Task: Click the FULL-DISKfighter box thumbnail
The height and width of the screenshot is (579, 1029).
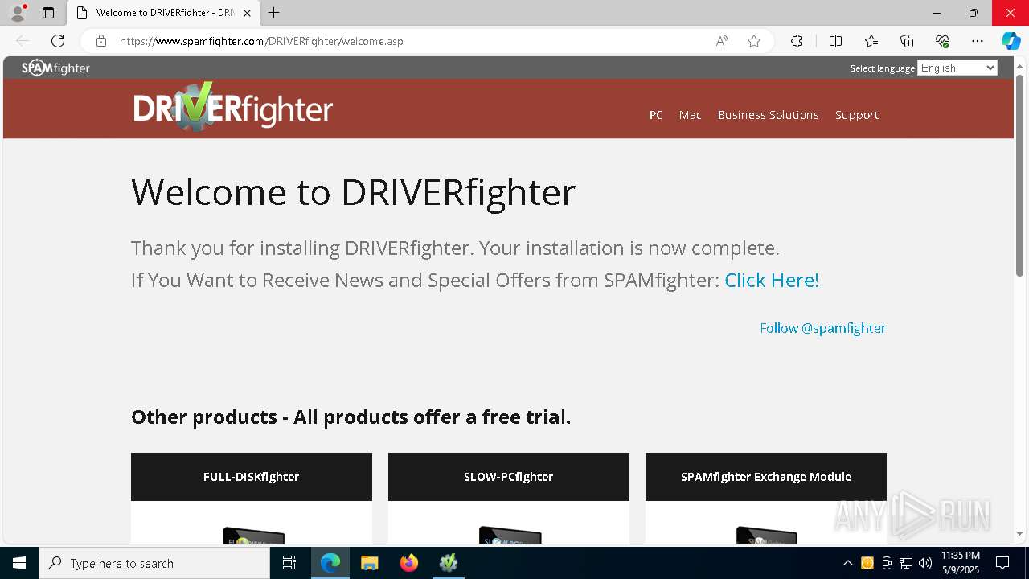Action: (253, 536)
